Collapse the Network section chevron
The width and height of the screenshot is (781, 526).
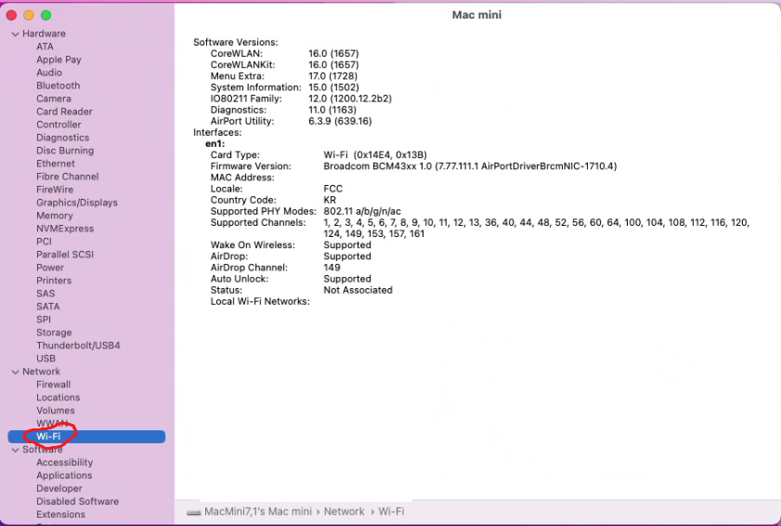(x=16, y=372)
